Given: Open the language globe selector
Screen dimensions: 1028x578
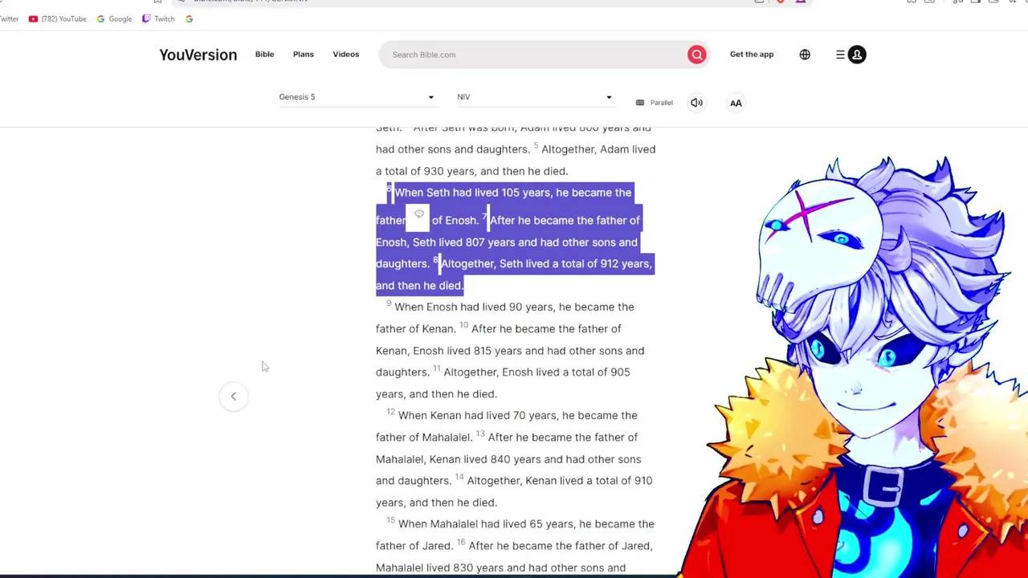Looking at the screenshot, I should click(805, 55).
